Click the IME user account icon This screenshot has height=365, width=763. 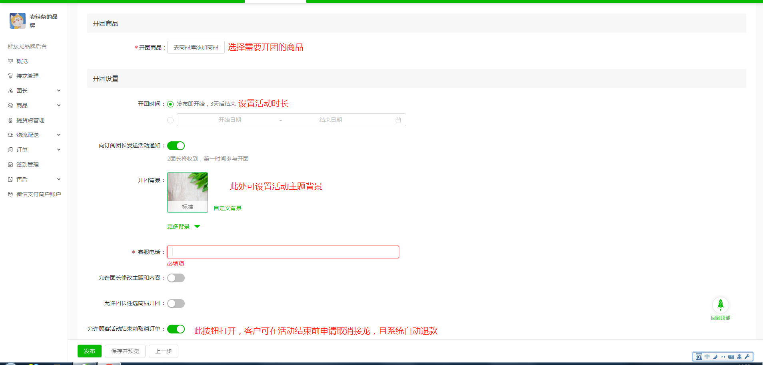pos(739,357)
